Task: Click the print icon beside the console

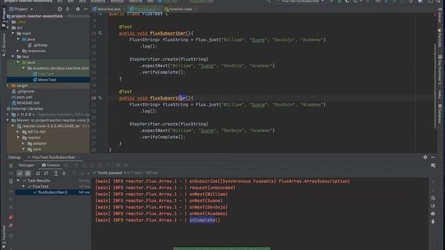Action: coord(432,214)
